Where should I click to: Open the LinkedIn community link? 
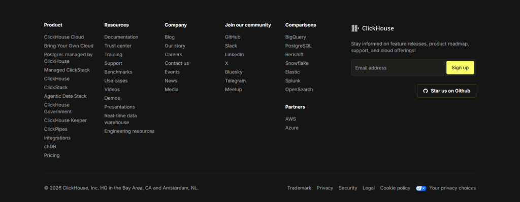coord(235,55)
